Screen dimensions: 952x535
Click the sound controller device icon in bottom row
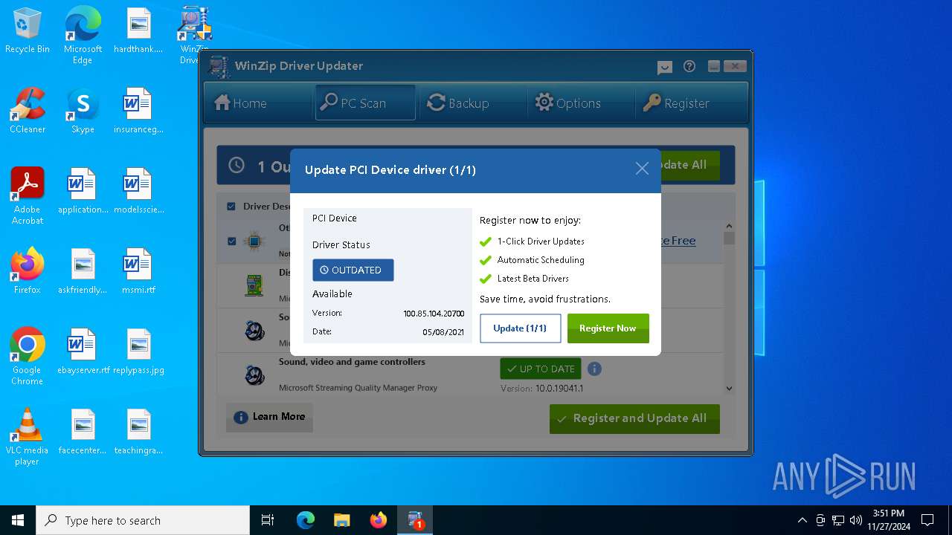(255, 374)
